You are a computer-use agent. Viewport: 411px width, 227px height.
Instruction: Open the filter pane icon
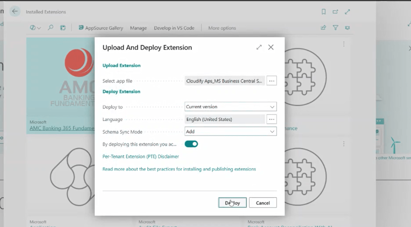click(335, 28)
